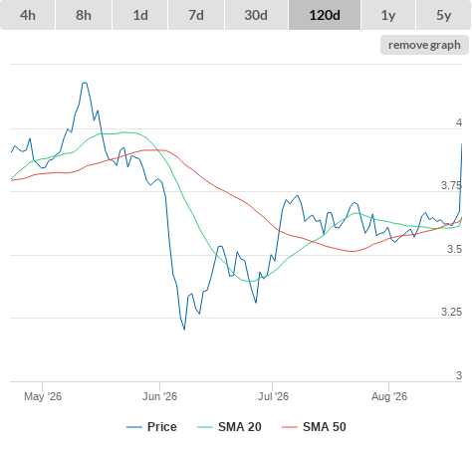The image size is (472, 453).
Task: Show the 5y price history
Action: pos(444,15)
